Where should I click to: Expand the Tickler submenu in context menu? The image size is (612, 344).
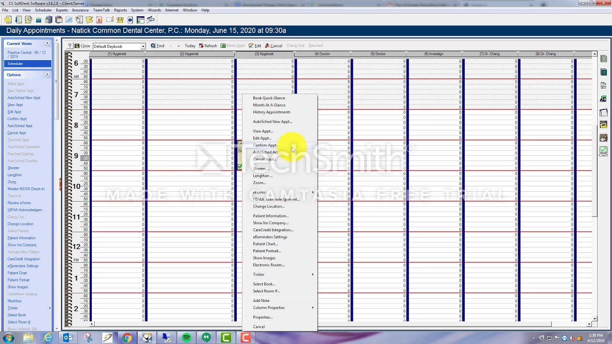pos(313,274)
